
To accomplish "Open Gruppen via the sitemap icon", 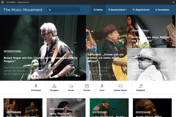I will click(x=54, y=86).
